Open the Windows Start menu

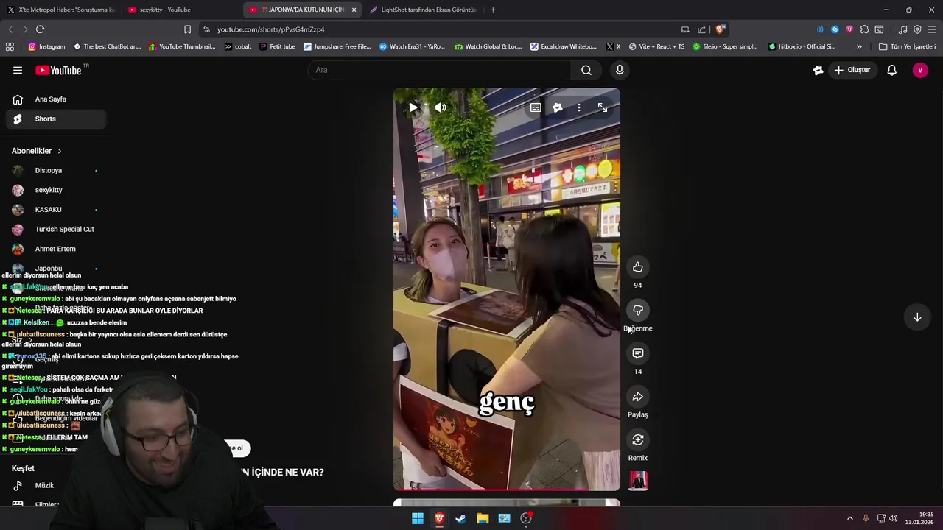pyautogui.click(x=418, y=518)
